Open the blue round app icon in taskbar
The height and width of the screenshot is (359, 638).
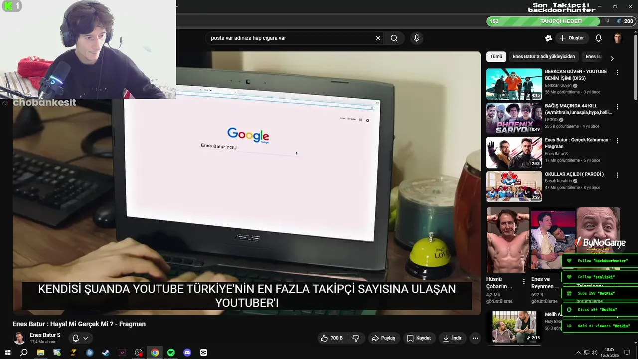pyautogui.click(x=90, y=353)
